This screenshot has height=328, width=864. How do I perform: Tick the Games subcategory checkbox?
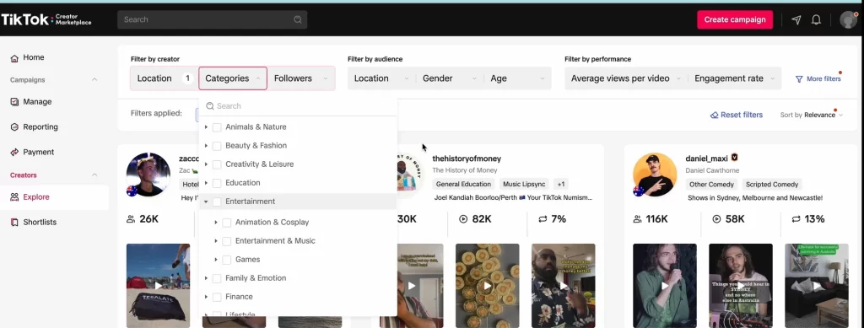coord(226,260)
